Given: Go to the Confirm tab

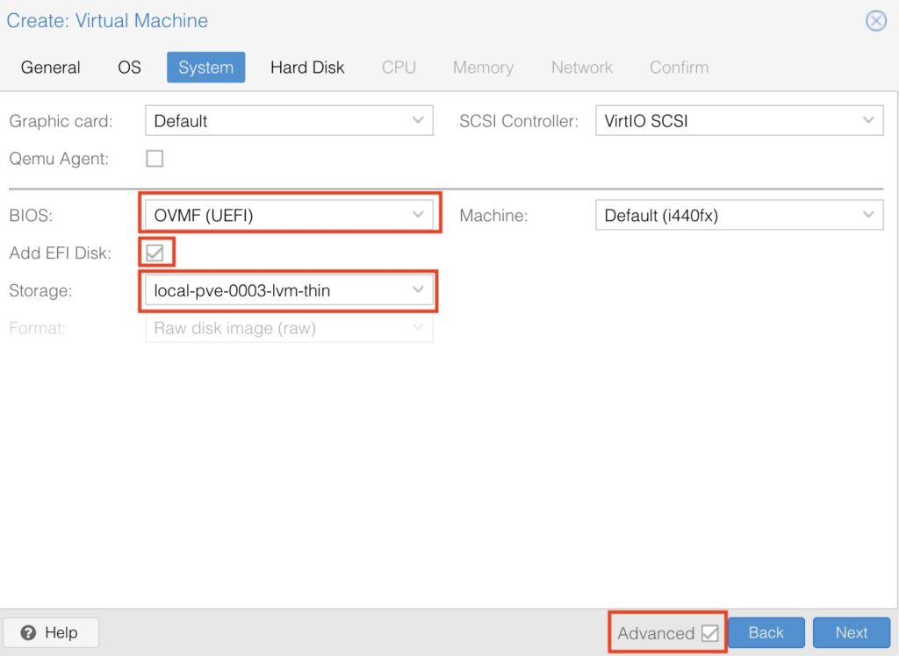Looking at the screenshot, I should (679, 68).
